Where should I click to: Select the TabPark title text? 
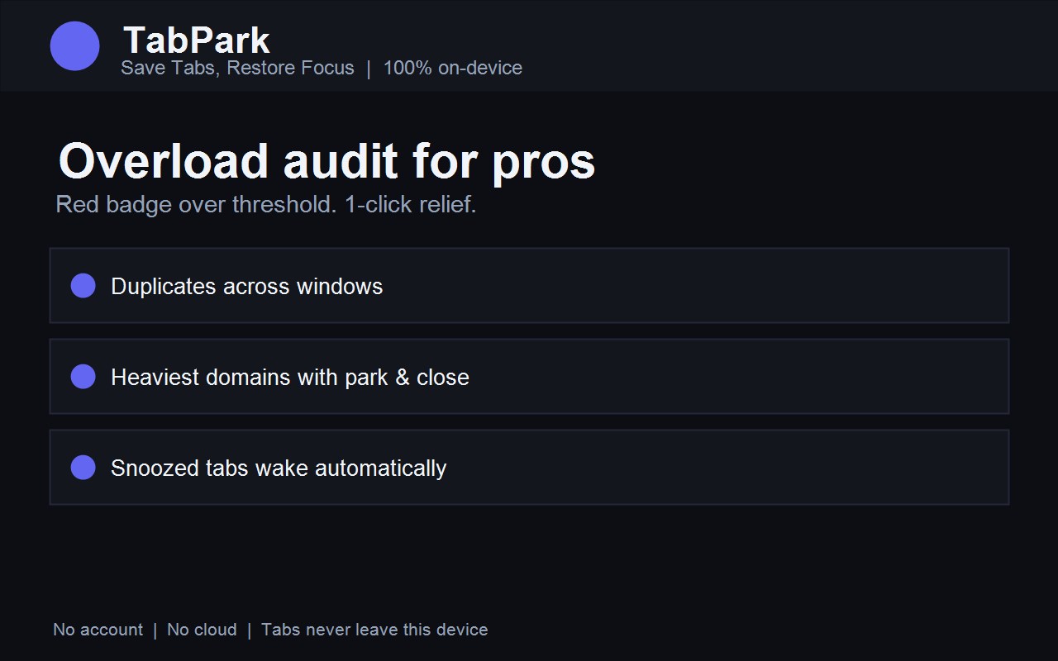pyautogui.click(x=197, y=40)
